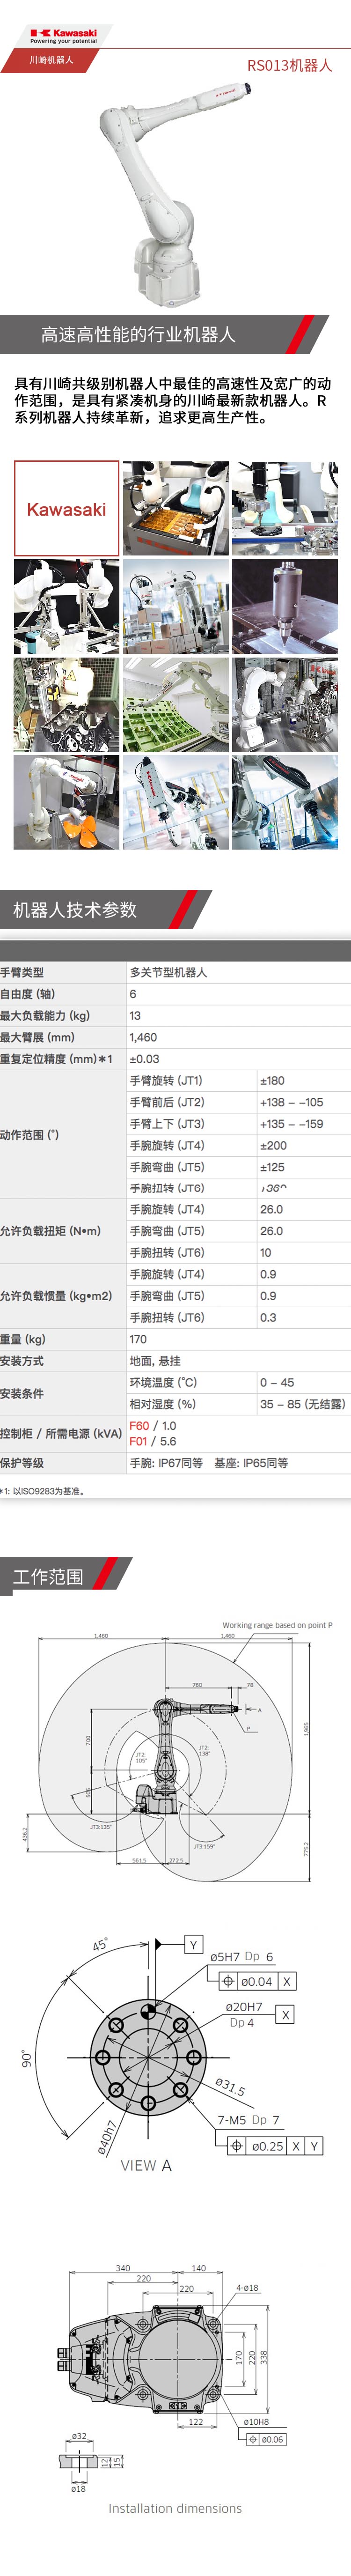This screenshot has width=351, height=2576.
Task: Click the red 川崎机器人 banner tag
Action: coord(51,60)
